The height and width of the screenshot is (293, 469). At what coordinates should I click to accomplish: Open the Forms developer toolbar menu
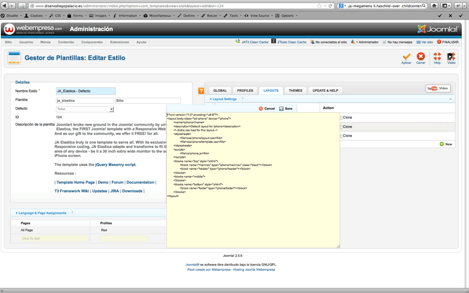(77, 15)
